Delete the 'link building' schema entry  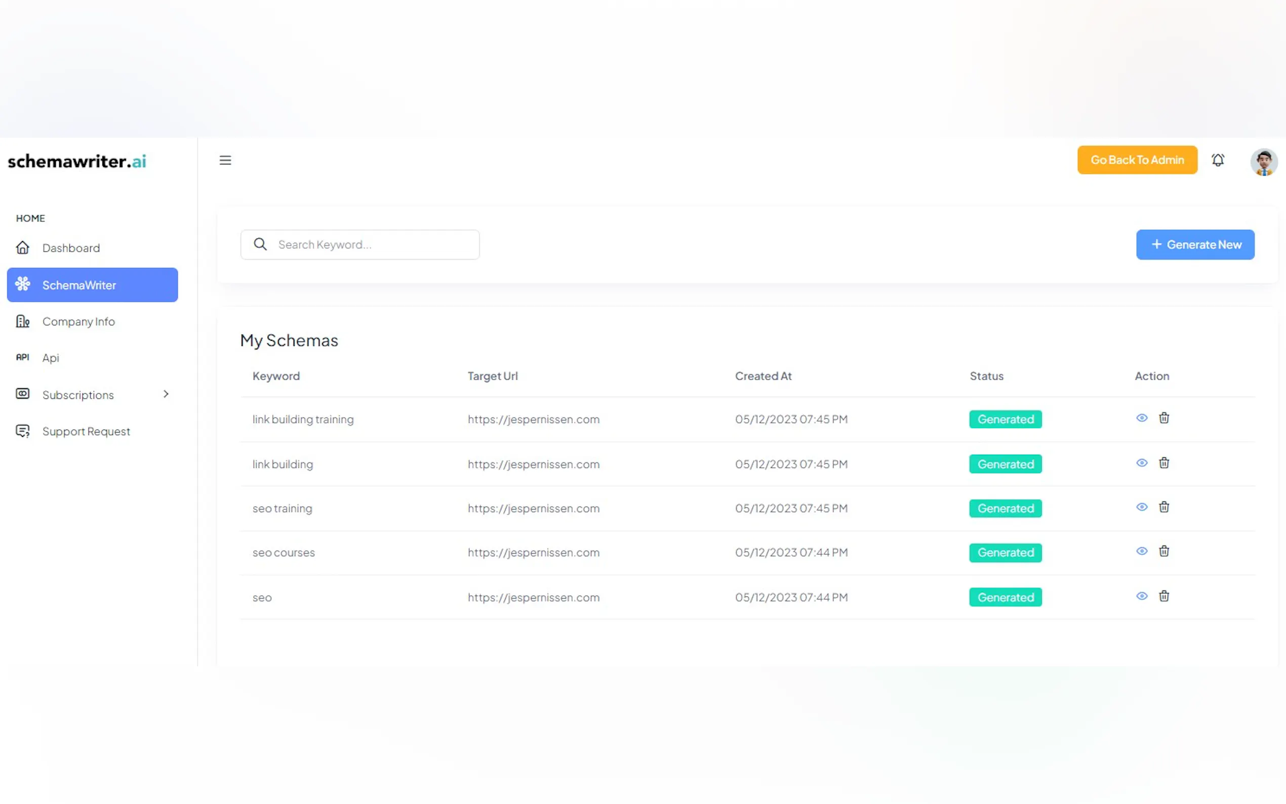pos(1163,463)
